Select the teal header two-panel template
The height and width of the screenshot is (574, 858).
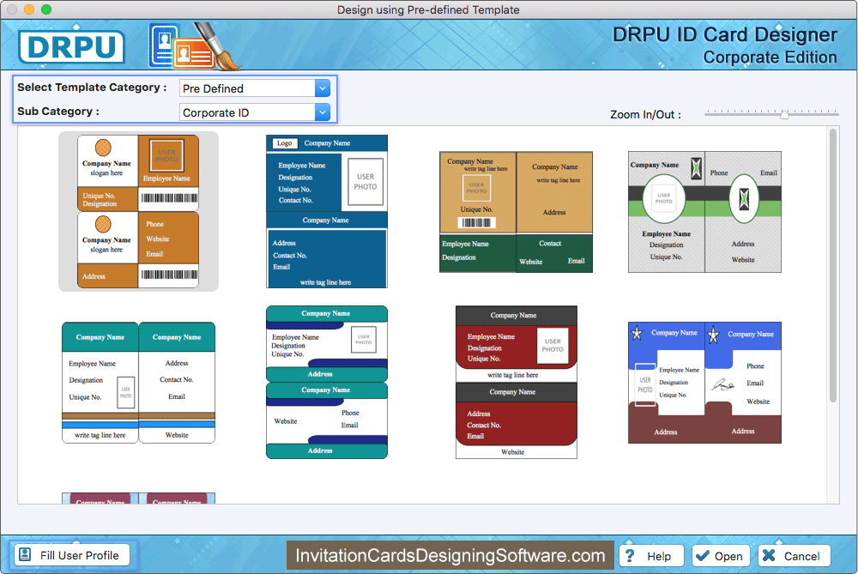138,383
